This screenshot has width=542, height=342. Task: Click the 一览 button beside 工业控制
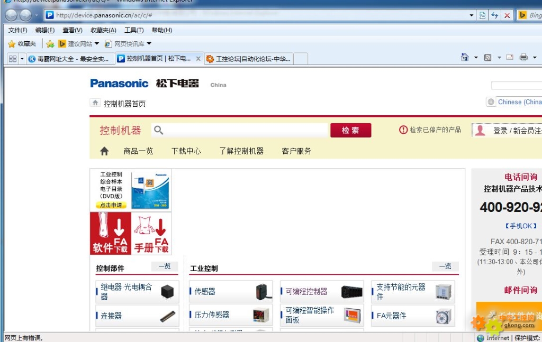pos(445,266)
